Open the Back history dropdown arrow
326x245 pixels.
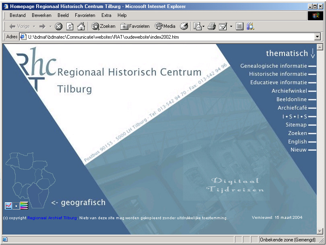[x=34, y=27]
